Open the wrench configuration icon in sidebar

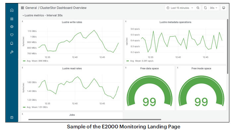click(12, 52)
